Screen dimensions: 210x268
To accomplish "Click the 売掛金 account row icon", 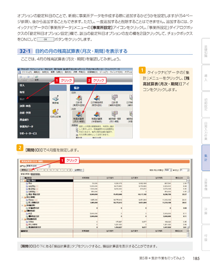I will [27, 200].
